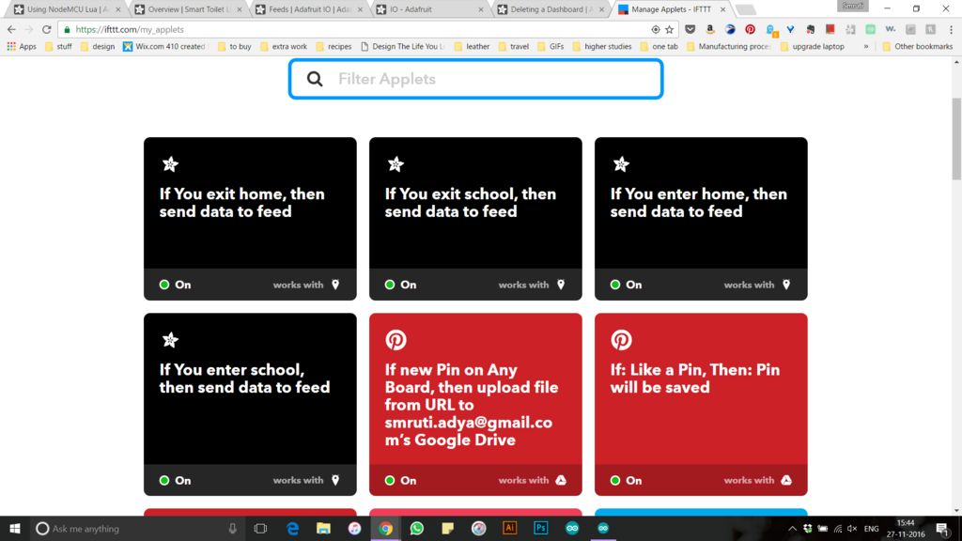Go back to the previous page
Screen dimensions: 962x541
tap(11, 29)
